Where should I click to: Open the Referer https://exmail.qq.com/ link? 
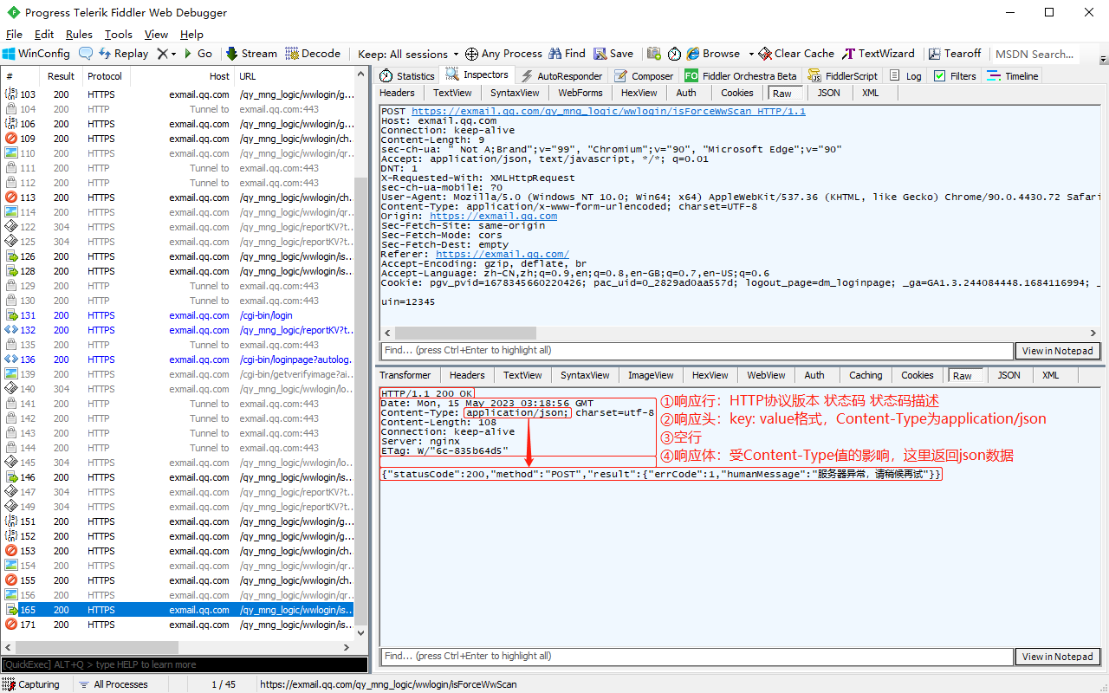pos(503,255)
